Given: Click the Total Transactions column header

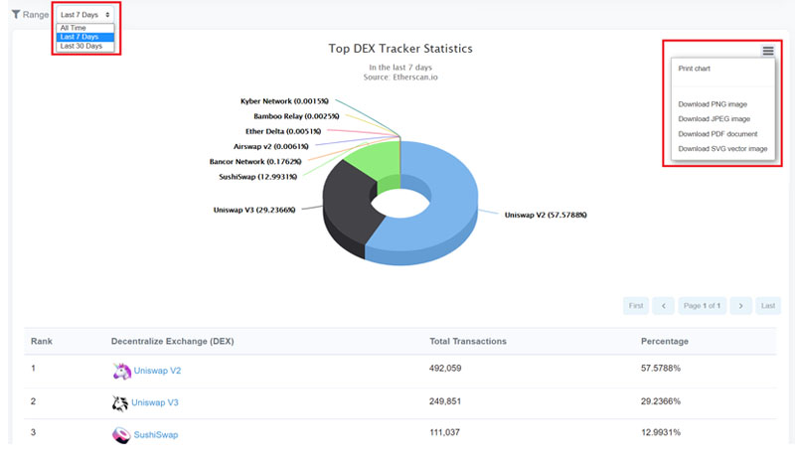Looking at the screenshot, I should coord(468,341).
